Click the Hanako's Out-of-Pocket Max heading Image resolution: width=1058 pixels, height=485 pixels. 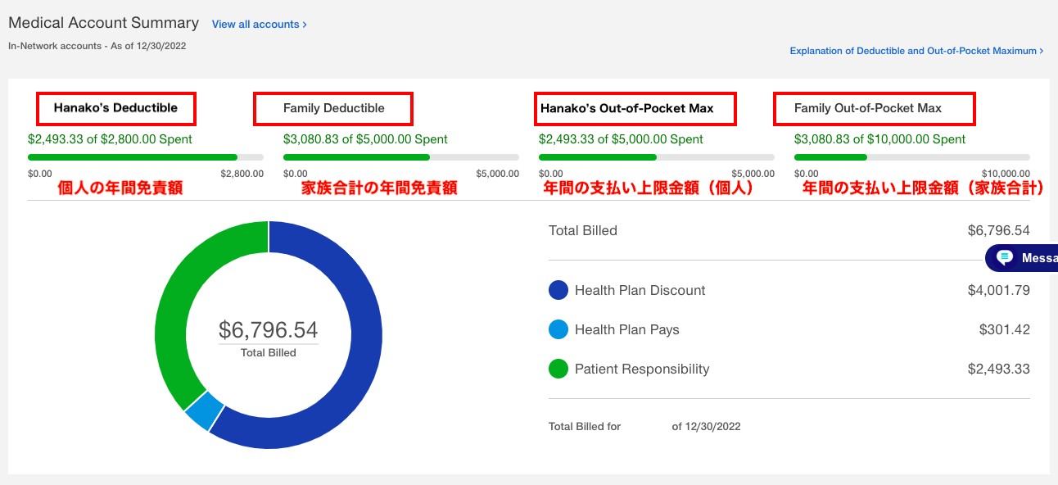point(627,108)
